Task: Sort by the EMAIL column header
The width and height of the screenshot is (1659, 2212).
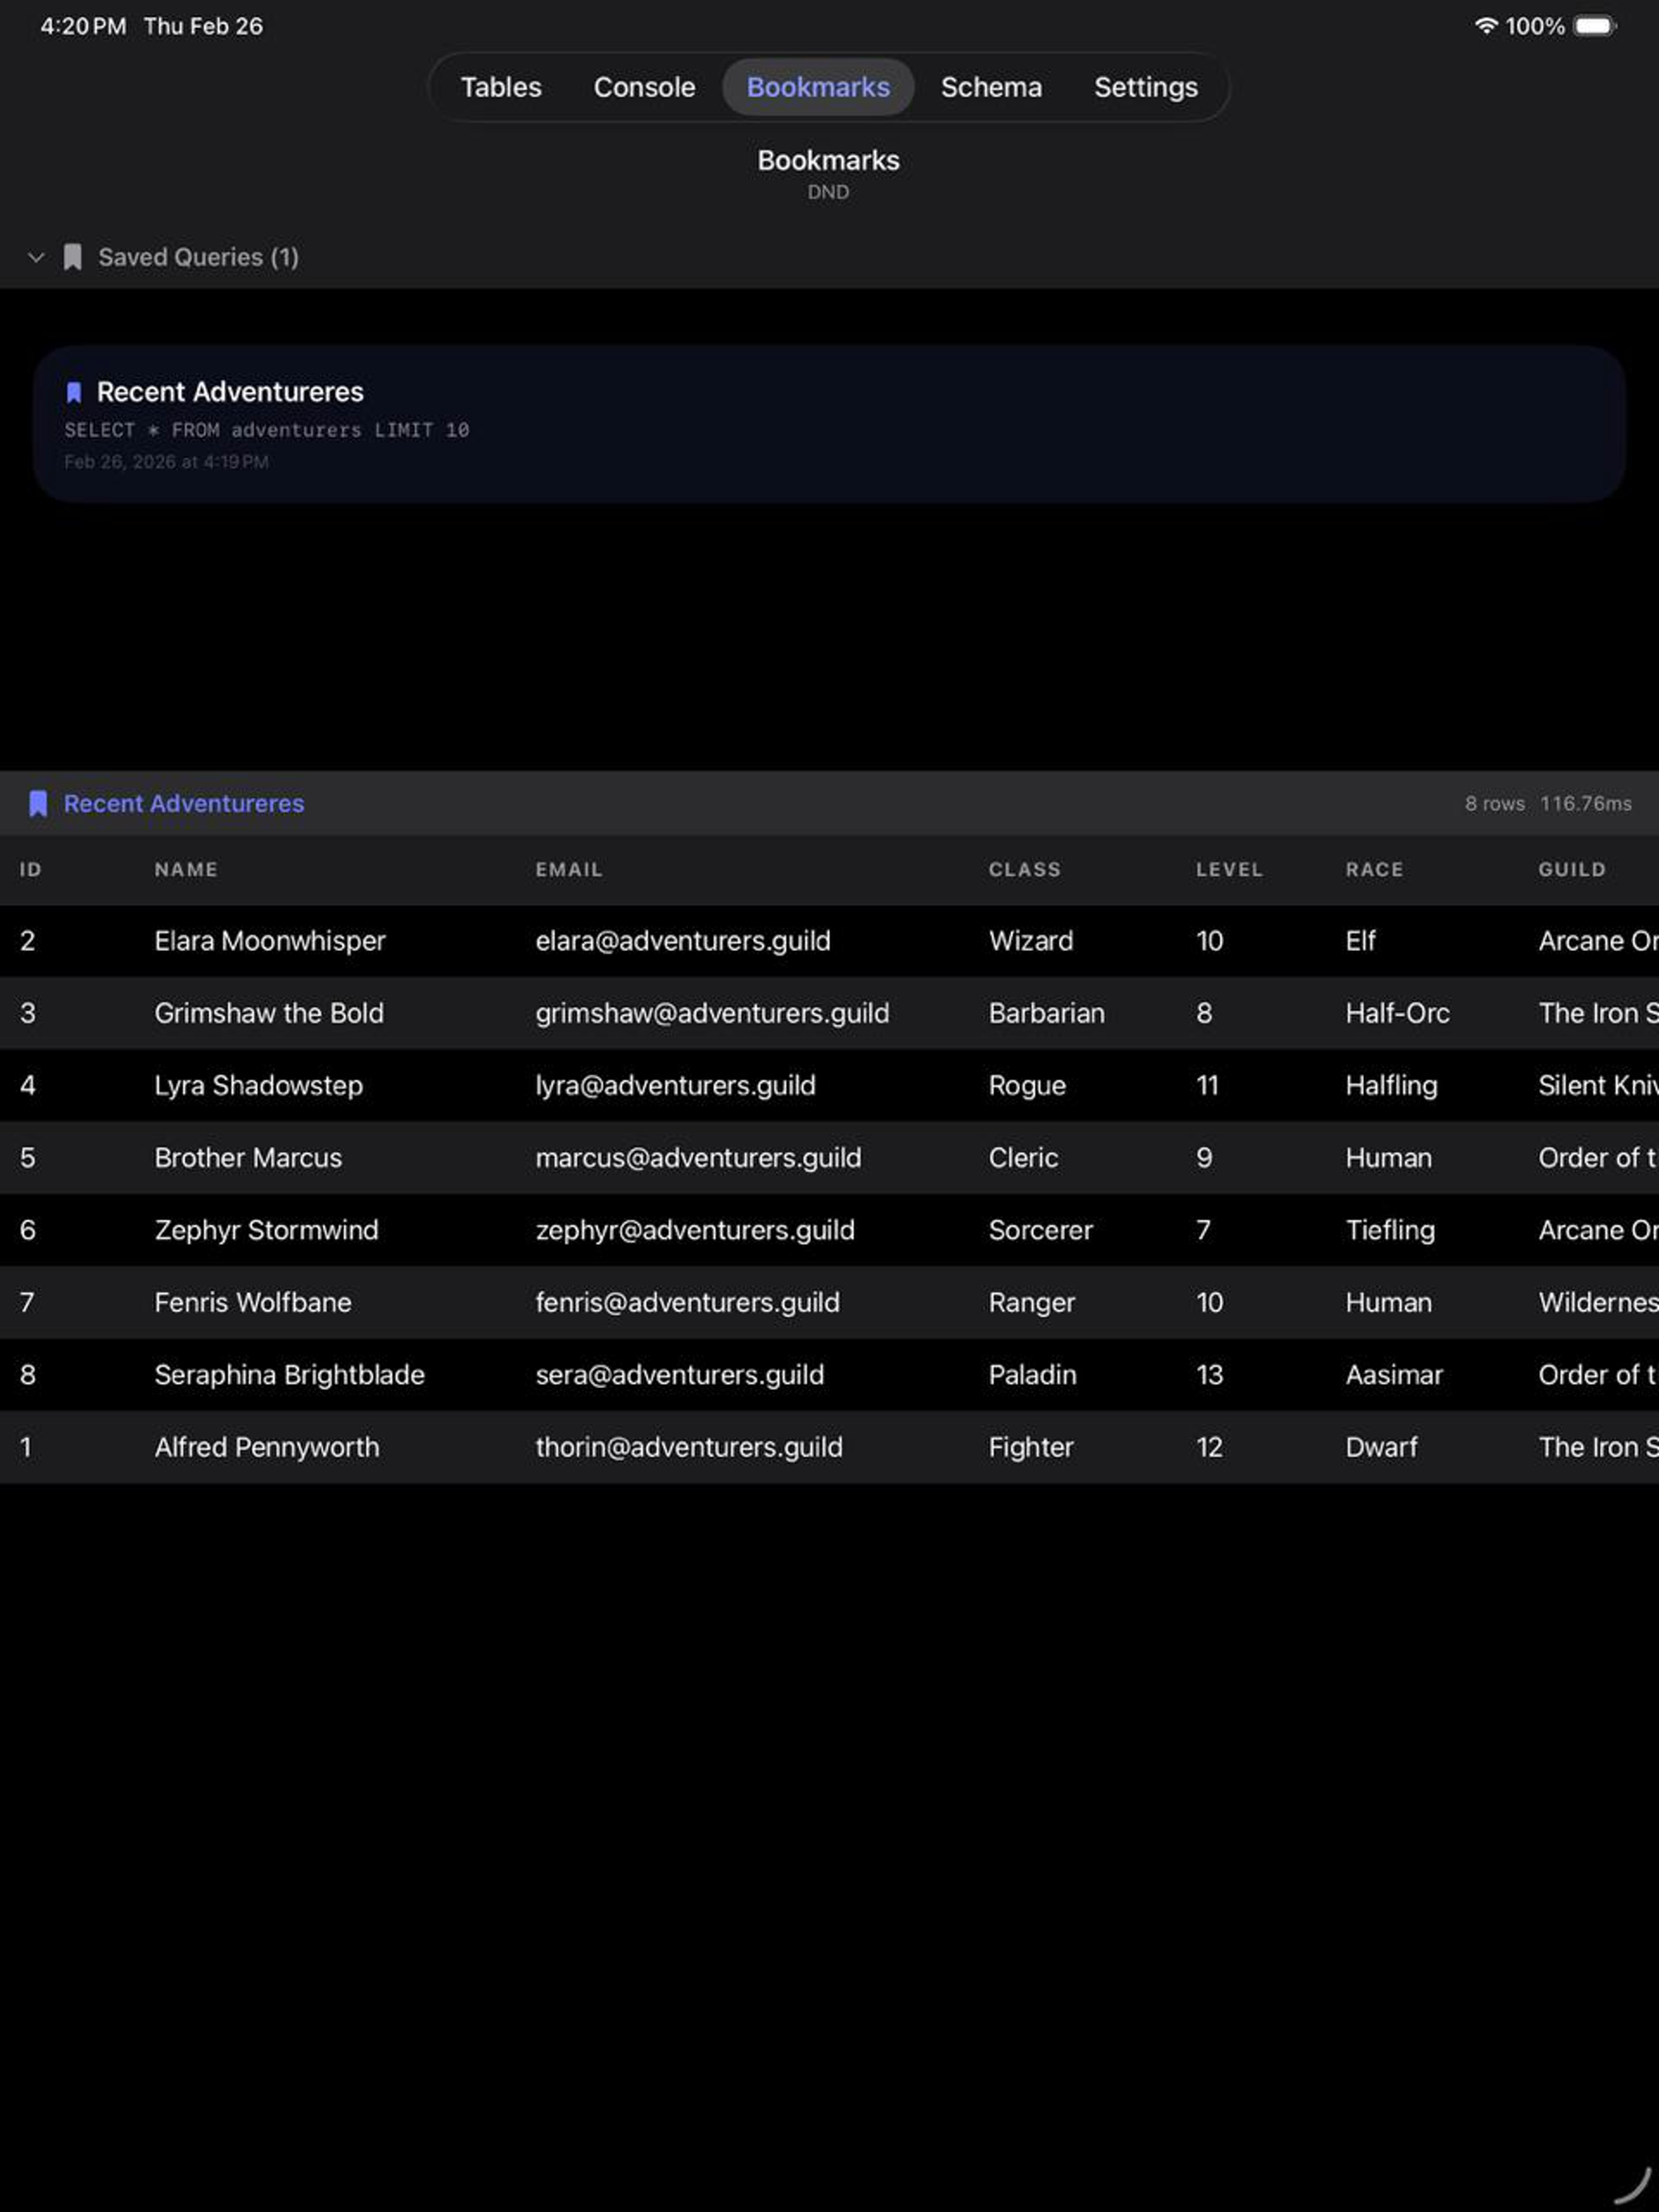Action: 569,869
